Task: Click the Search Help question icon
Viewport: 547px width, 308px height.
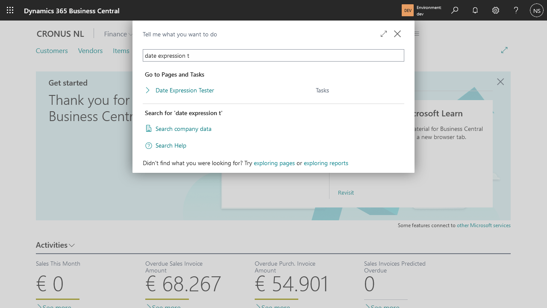Action: point(149,145)
